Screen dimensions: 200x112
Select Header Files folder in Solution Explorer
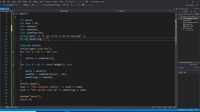click(188, 24)
